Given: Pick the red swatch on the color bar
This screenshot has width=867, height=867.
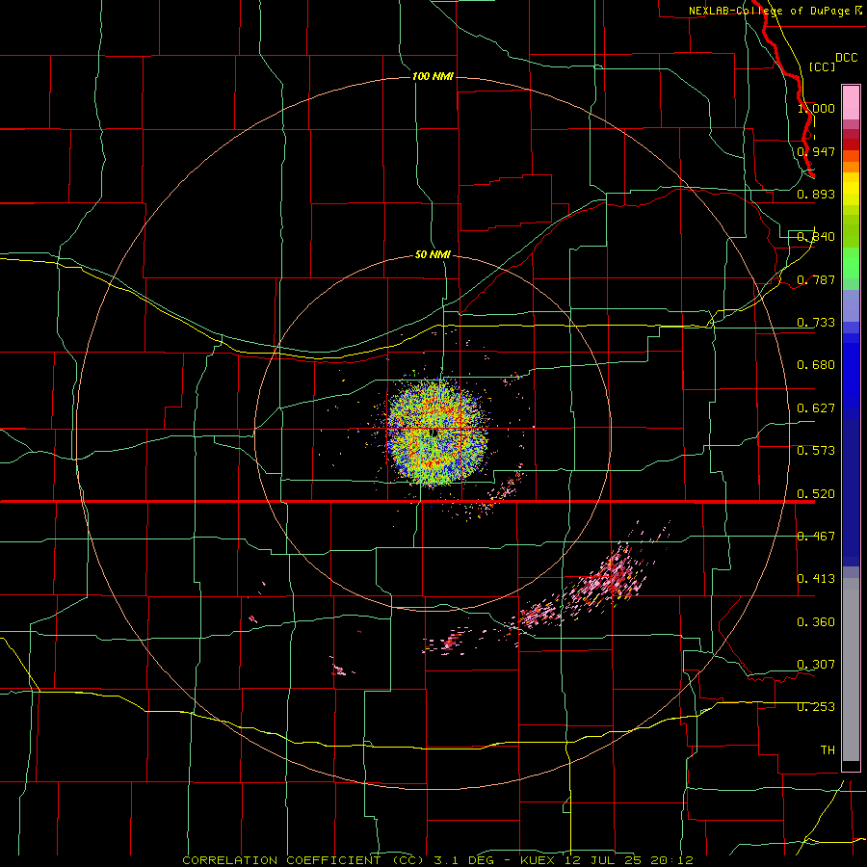Looking at the screenshot, I should (x=851, y=144).
